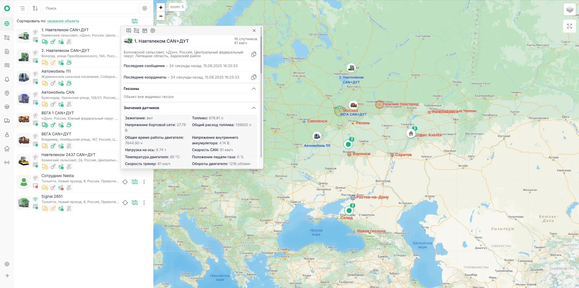Toggle locate target for Signal 2651
Screen dimensions: 579x288
point(125,203)
